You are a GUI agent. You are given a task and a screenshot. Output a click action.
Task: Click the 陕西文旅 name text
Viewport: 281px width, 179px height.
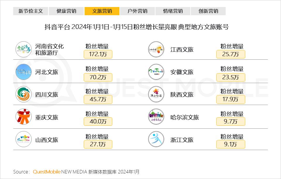(182, 94)
